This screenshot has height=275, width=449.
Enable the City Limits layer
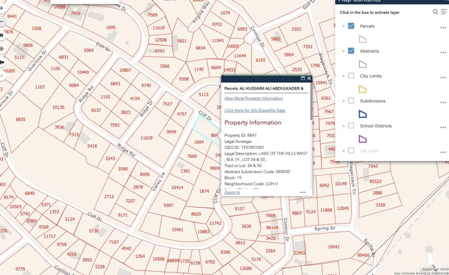tap(351, 76)
